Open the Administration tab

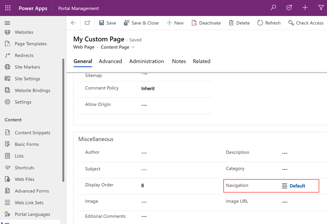pyautogui.click(x=146, y=61)
